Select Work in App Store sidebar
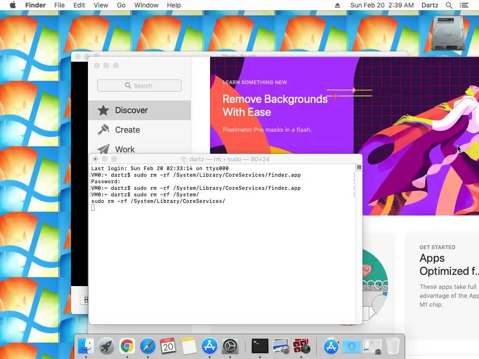This screenshot has width=479, height=359. coord(139,149)
